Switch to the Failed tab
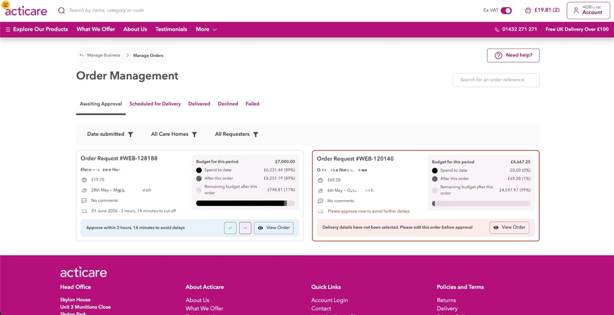This screenshot has height=315, width=614. 252,104
